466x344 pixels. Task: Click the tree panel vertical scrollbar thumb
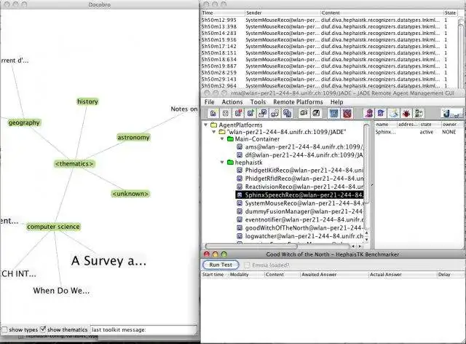366,164
